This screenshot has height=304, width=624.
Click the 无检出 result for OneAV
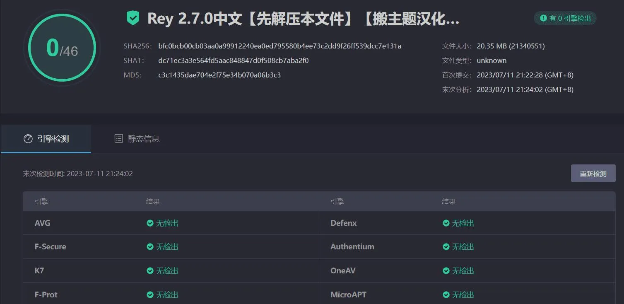[x=463, y=271]
